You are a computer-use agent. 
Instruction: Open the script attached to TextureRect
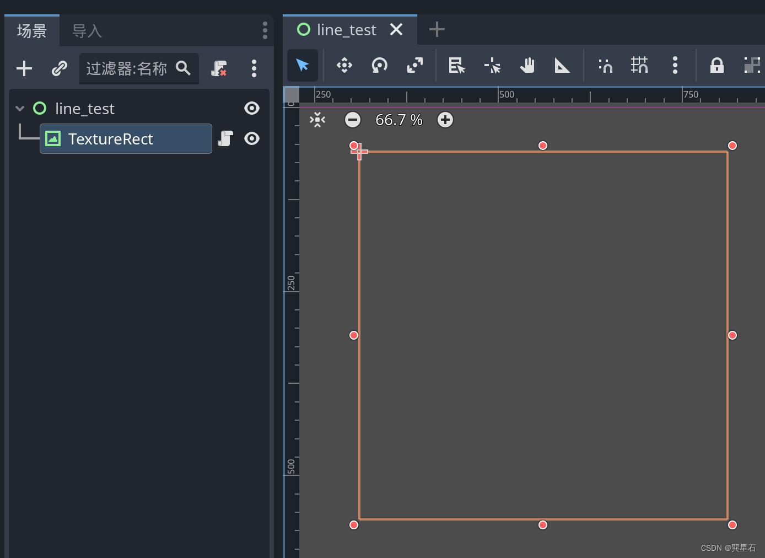click(x=225, y=138)
